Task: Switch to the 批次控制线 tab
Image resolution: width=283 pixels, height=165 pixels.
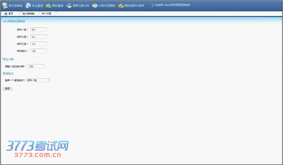Action: click(29, 13)
